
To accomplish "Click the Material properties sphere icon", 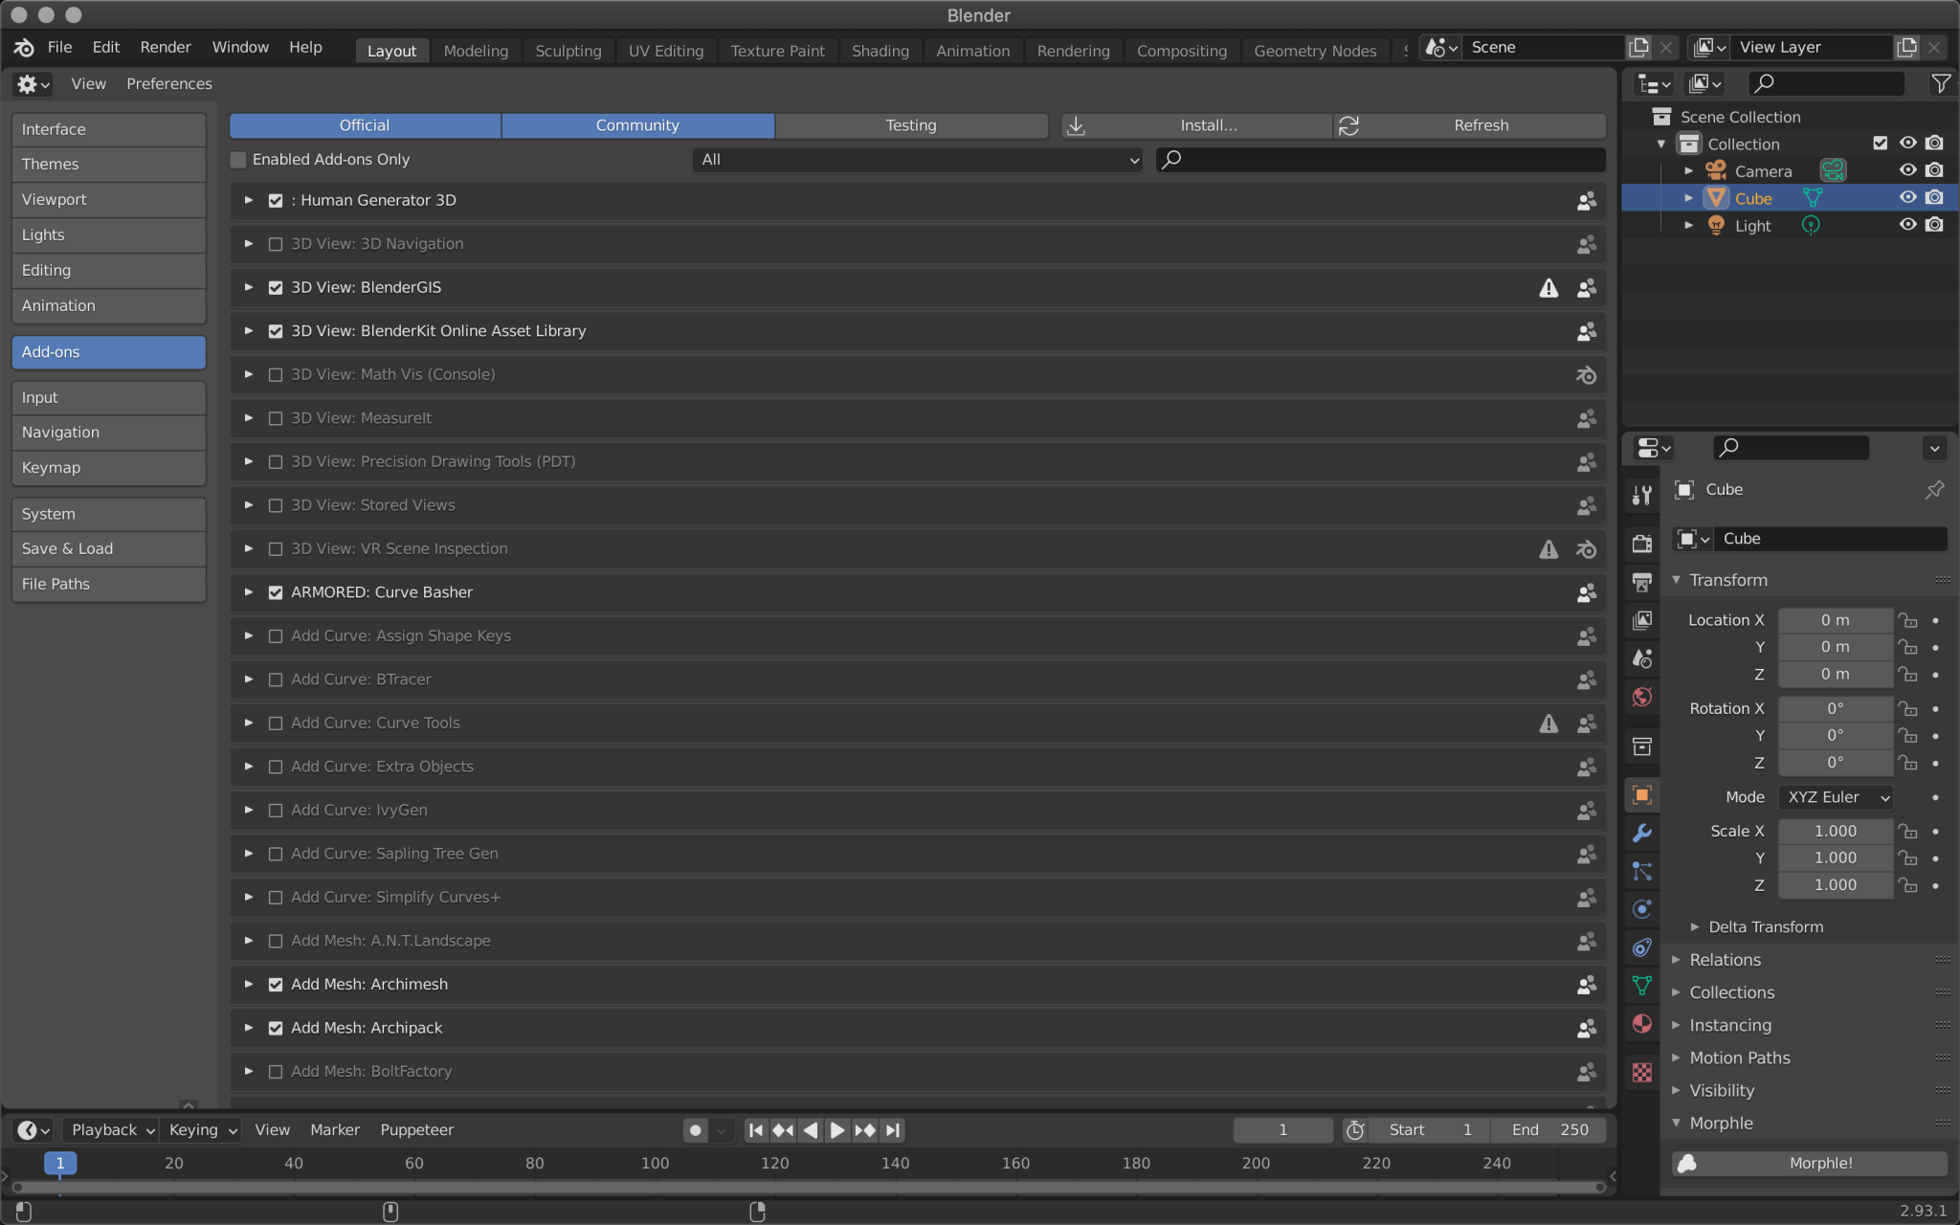I will [x=1642, y=1024].
